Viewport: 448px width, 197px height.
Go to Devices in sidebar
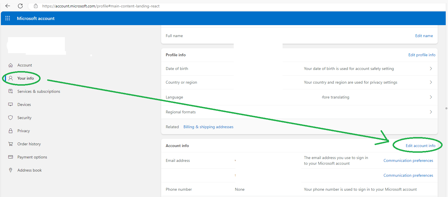24,104
